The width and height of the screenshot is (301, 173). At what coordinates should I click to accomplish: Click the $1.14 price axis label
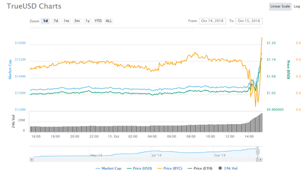pos(271,60)
